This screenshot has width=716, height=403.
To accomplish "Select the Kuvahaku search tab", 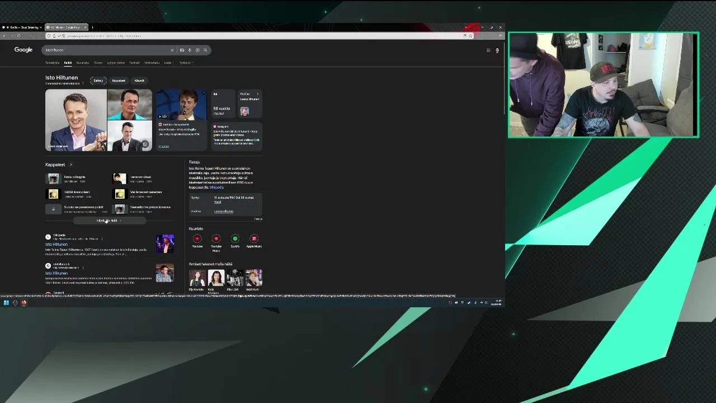I will 83,63.
